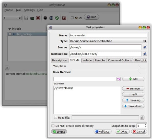Click the remove button
The width and height of the screenshot is (152, 139).
tap(133, 89)
